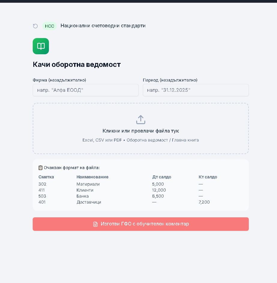Click the Кт салдо column header

tap(208, 177)
